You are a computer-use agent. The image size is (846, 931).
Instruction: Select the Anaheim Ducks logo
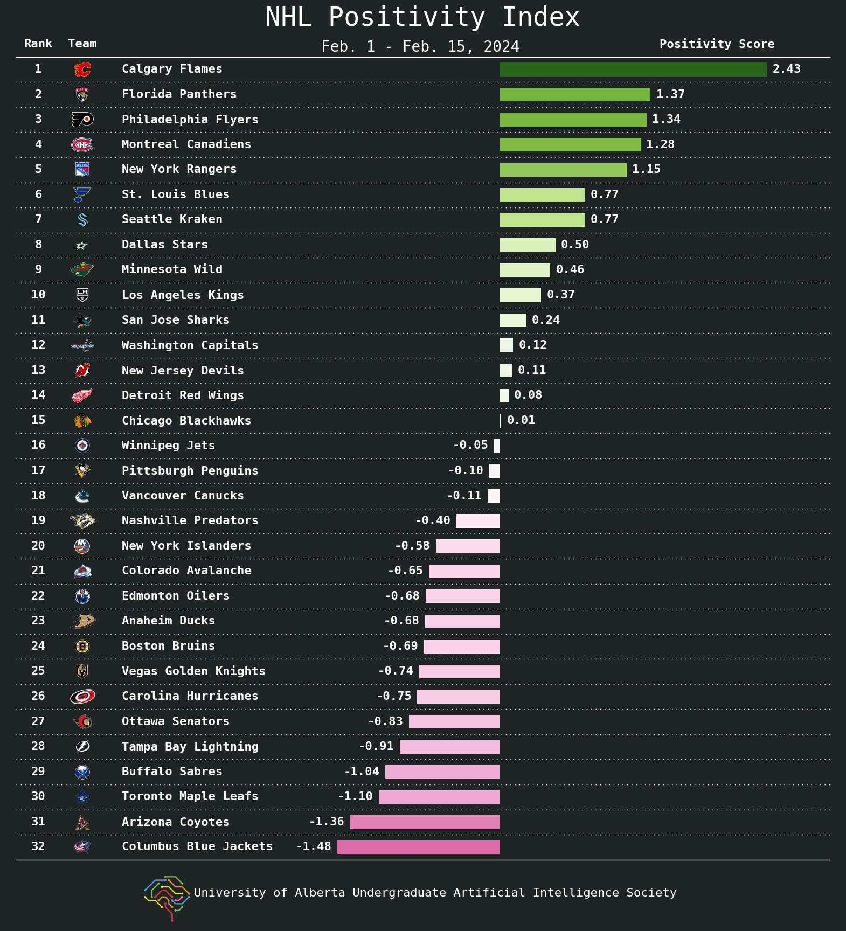coord(82,621)
